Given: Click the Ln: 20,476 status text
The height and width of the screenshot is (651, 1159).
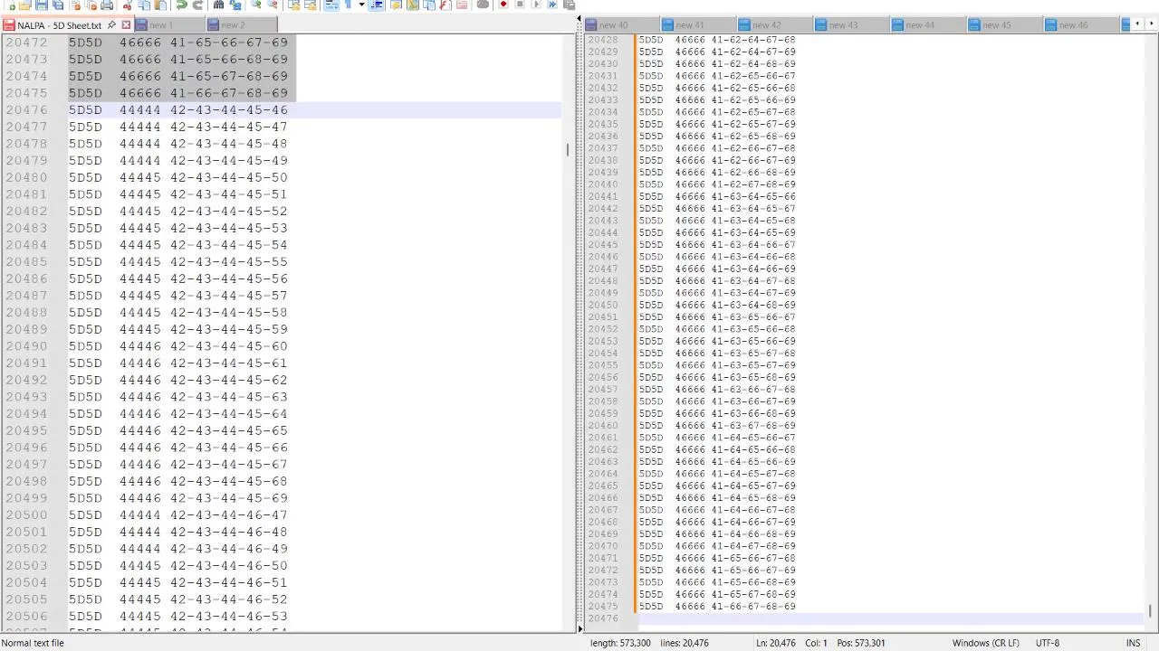Looking at the screenshot, I should (776, 643).
